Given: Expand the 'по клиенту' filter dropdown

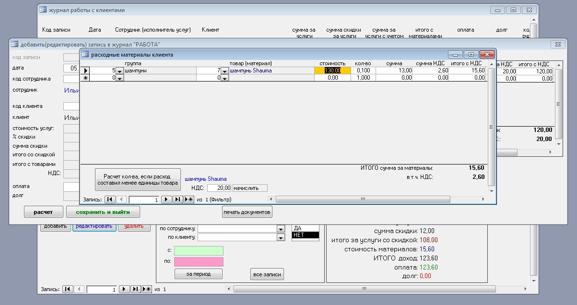Looking at the screenshot, I should click(281, 237).
